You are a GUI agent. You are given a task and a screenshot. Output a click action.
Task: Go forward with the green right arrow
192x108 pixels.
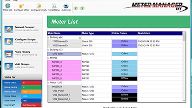[82, 8]
